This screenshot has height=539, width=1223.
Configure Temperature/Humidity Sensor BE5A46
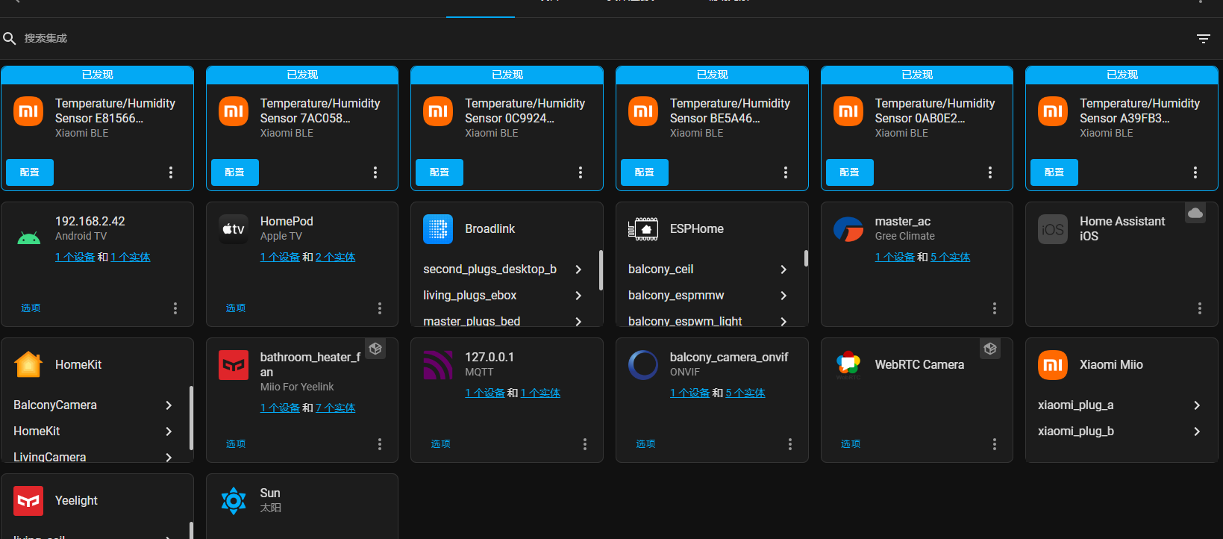pyautogui.click(x=645, y=172)
